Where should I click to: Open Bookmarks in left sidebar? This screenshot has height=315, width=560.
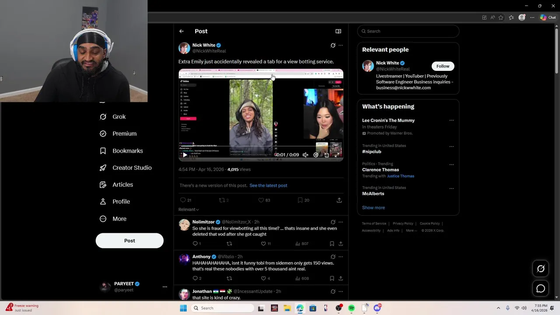point(122,151)
